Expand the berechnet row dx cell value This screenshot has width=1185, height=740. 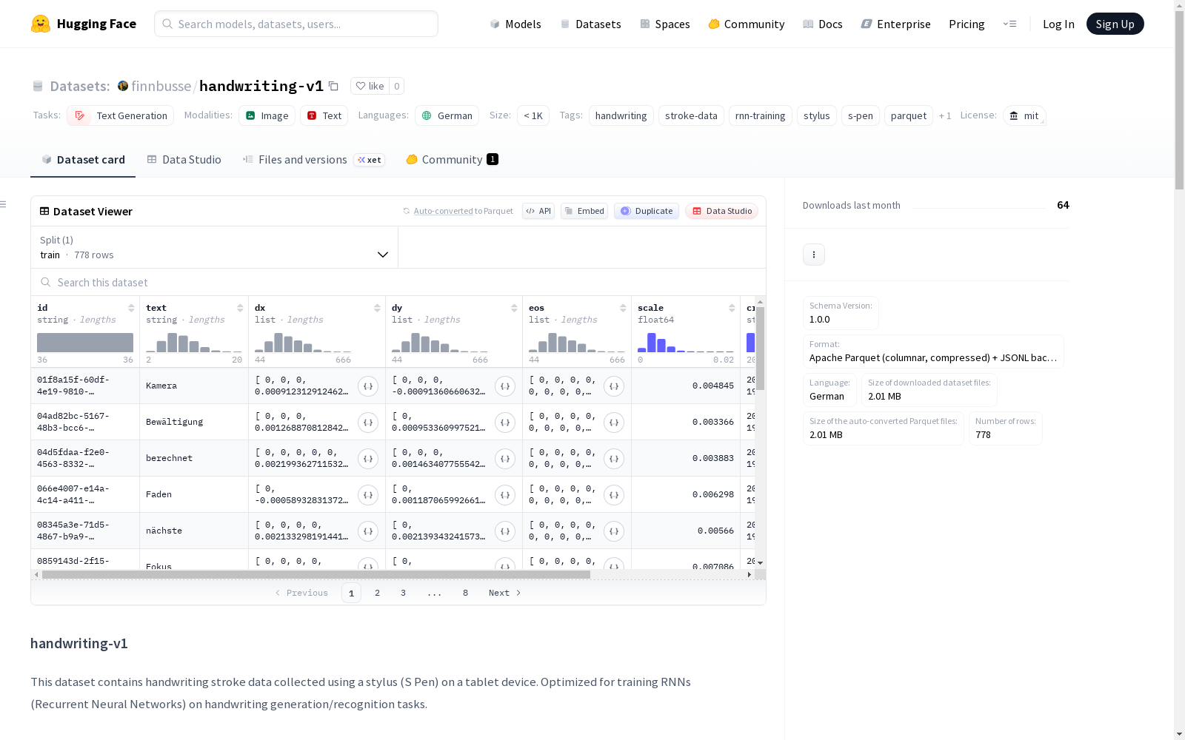tap(368, 459)
